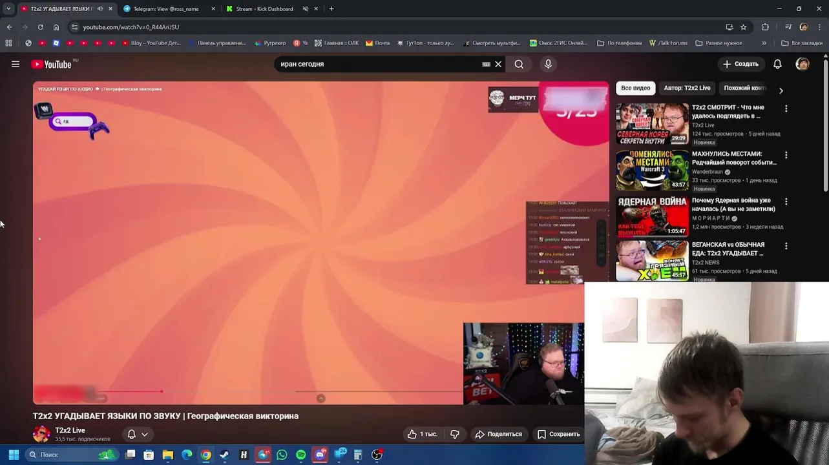
Task: Launch Steam from the taskbar
Action: [224, 455]
